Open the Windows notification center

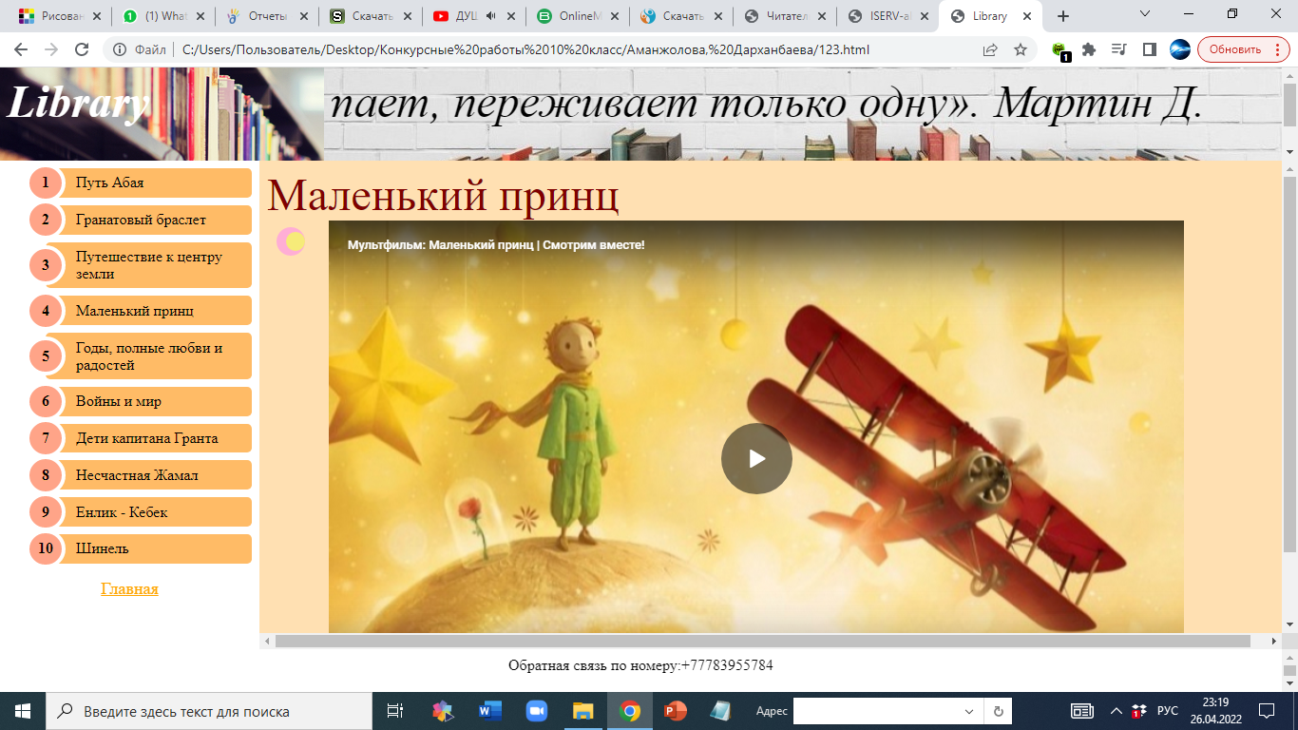[1267, 711]
